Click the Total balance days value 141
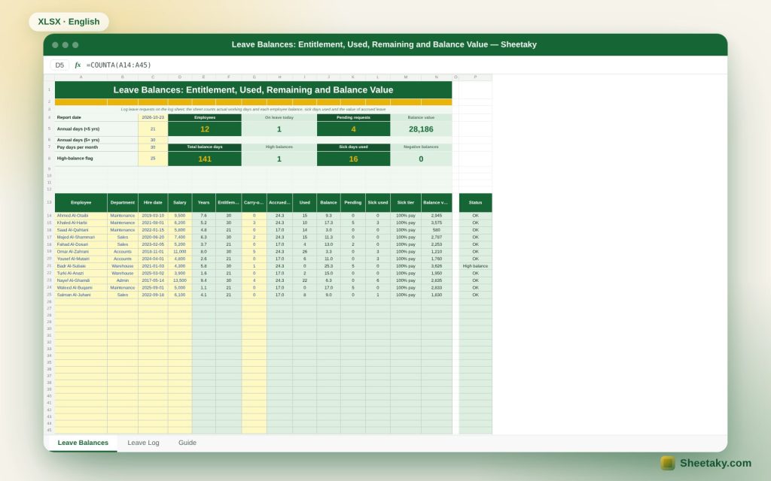This screenshot has height=481, width=771. [x=205, y=159]
